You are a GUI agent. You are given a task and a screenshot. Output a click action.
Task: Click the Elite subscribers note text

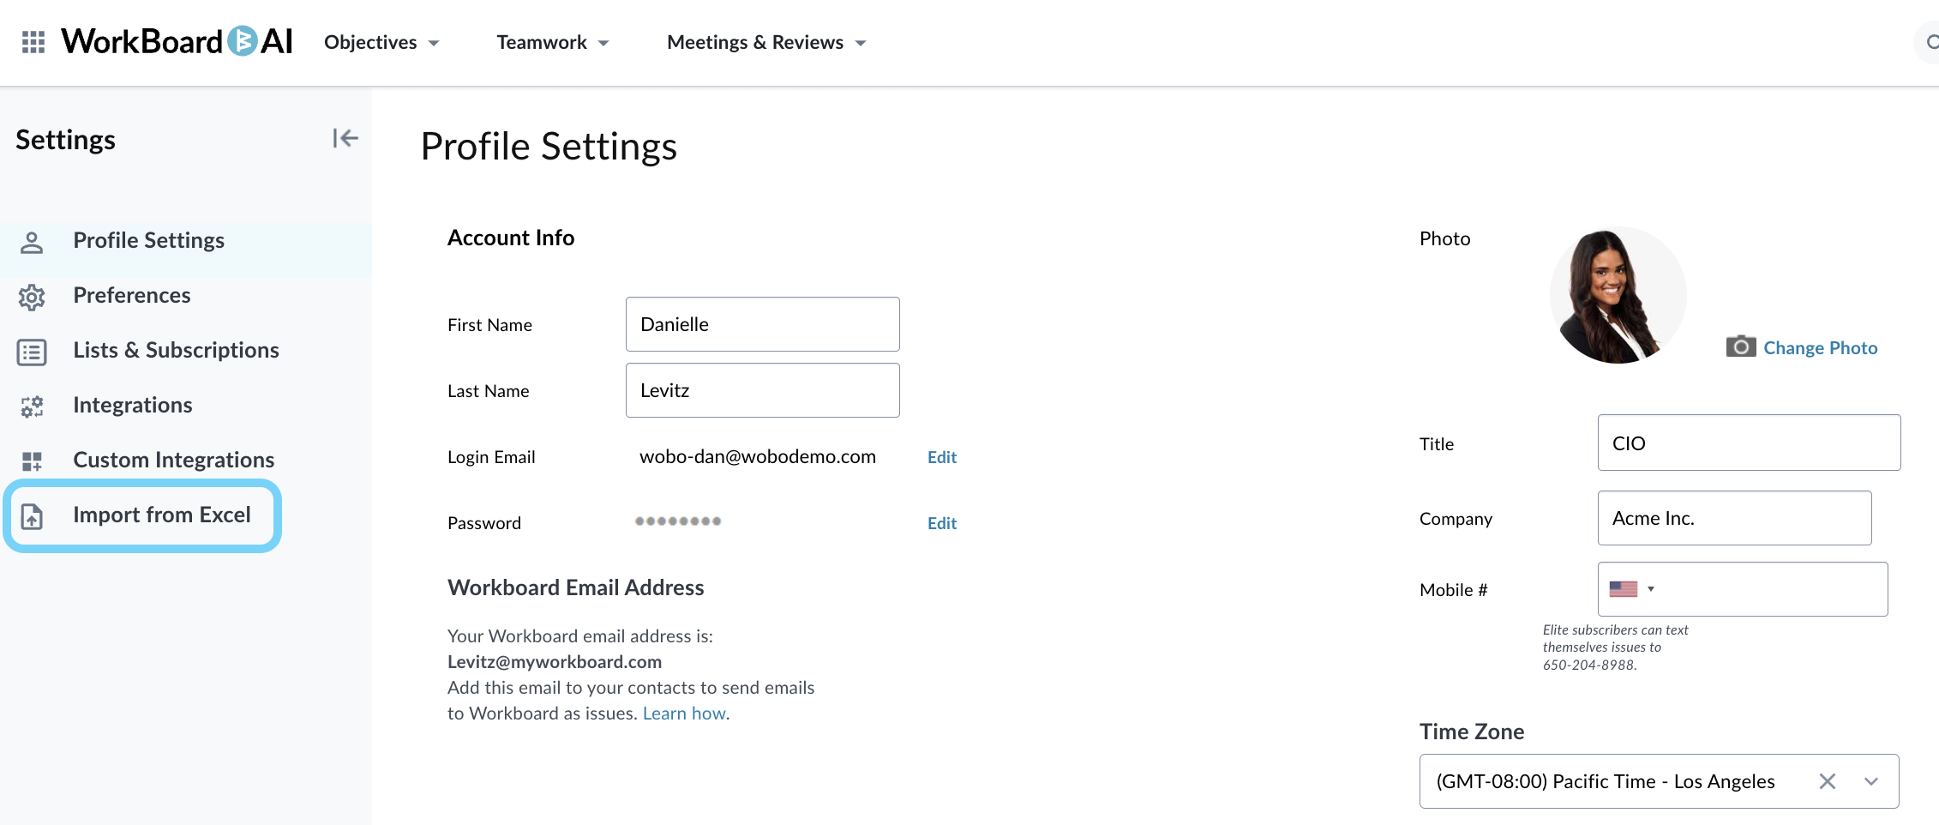(1615, 647)
